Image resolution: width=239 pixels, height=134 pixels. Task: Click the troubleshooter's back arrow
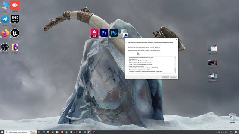[126, 42]
